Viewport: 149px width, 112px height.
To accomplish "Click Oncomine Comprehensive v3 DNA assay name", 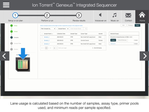I will click(121, 37).
